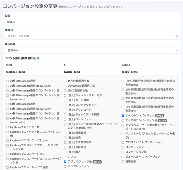Check [廃止] メディア評価評議会のガイドライン checkbox
The image size is (183, 170).
(65, 124)
